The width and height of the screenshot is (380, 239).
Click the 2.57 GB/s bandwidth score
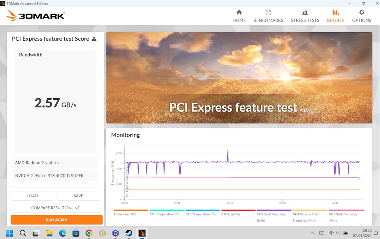tap(55, 103)
